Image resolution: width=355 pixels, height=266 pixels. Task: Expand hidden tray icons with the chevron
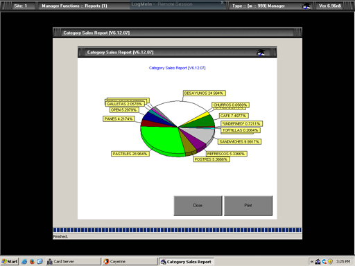pos(312,262)
